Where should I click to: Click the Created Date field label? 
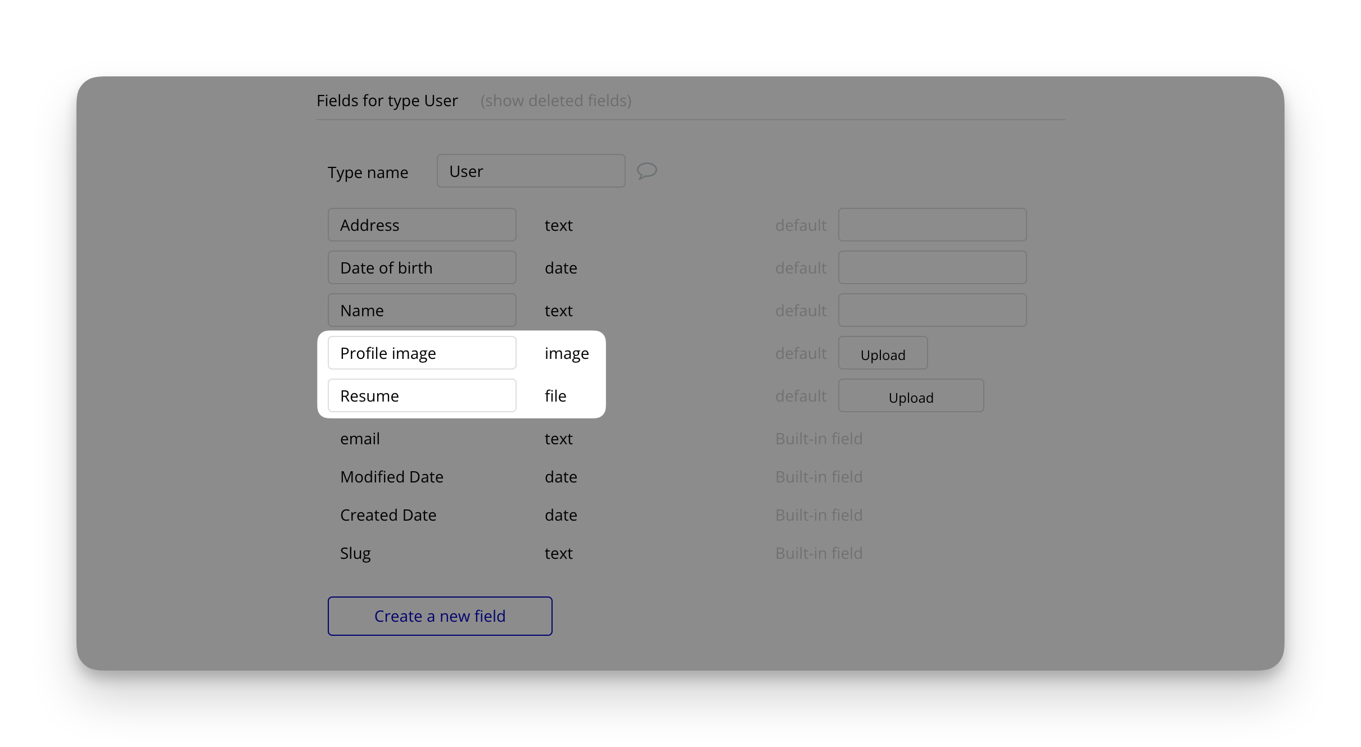tap(388, 515)
